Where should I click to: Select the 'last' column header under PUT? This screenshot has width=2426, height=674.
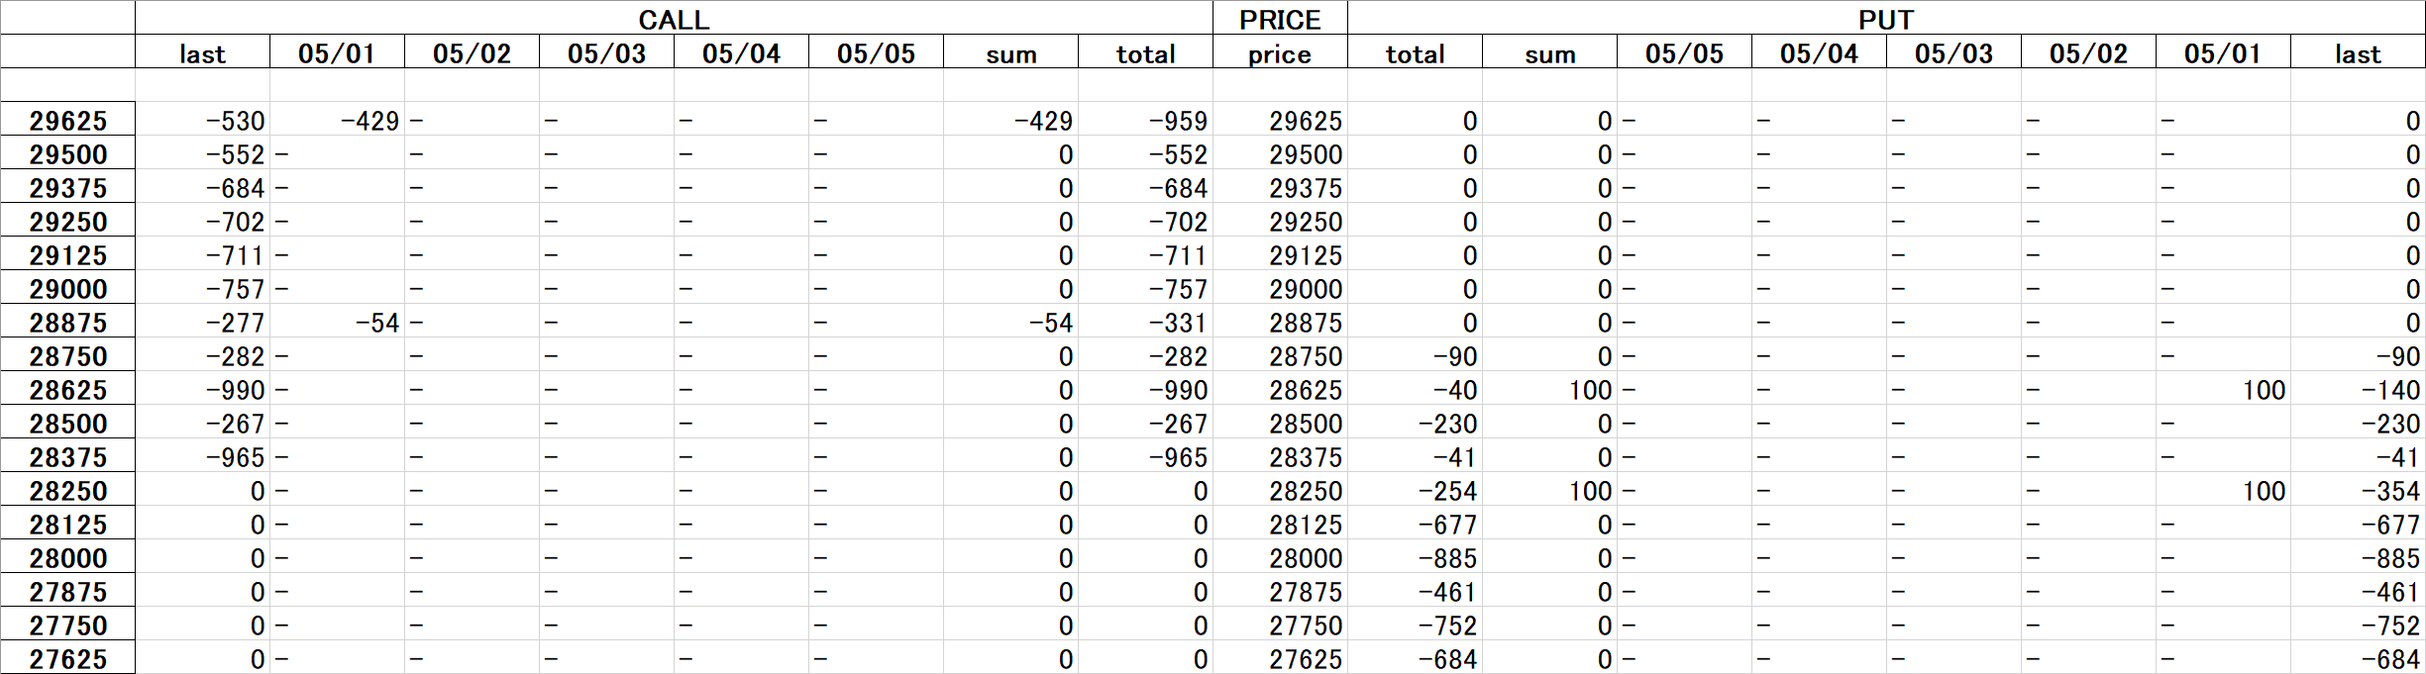coord(2358,52)
